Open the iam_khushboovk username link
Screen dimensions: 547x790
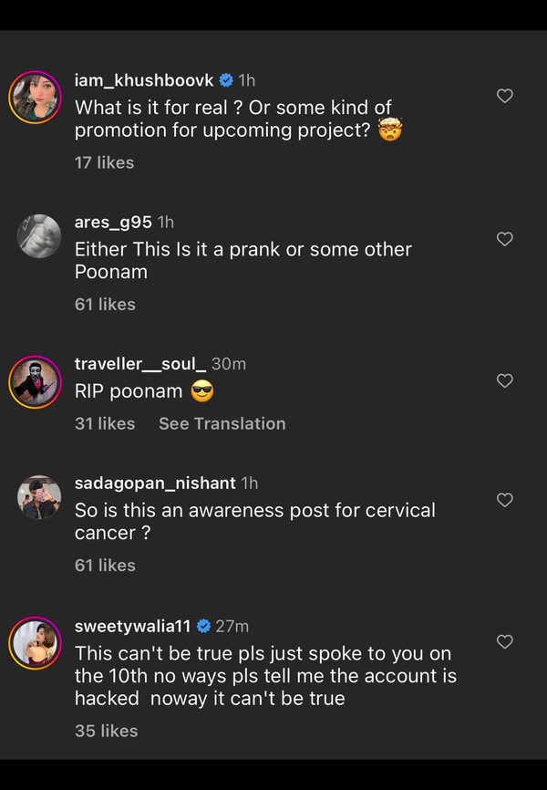click(x=144, y=80)
